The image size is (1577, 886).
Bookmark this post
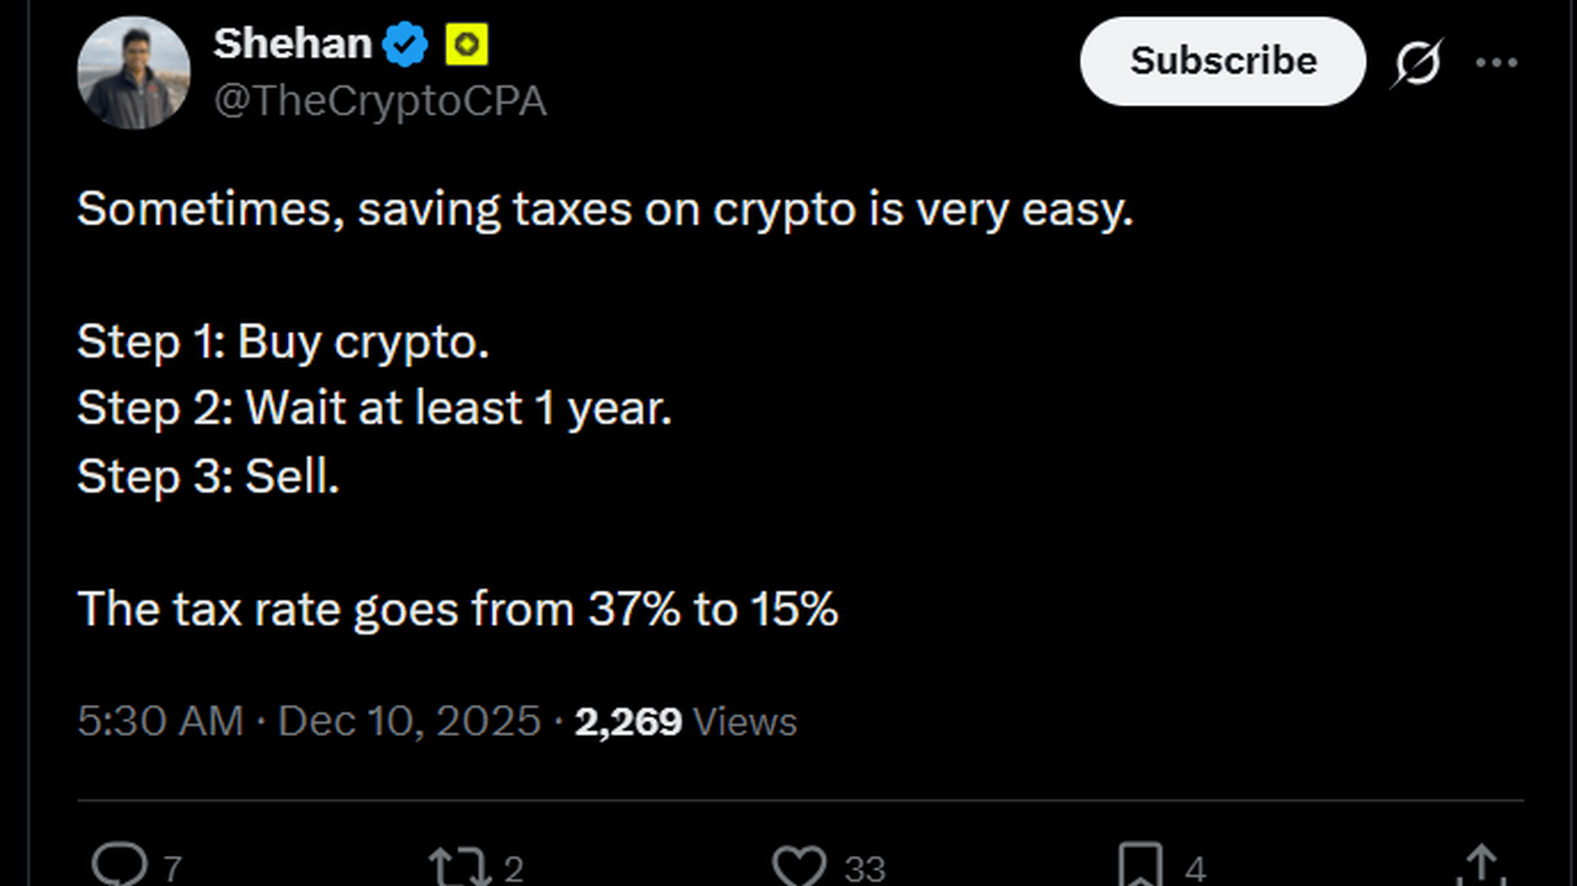pos(1141,865)
